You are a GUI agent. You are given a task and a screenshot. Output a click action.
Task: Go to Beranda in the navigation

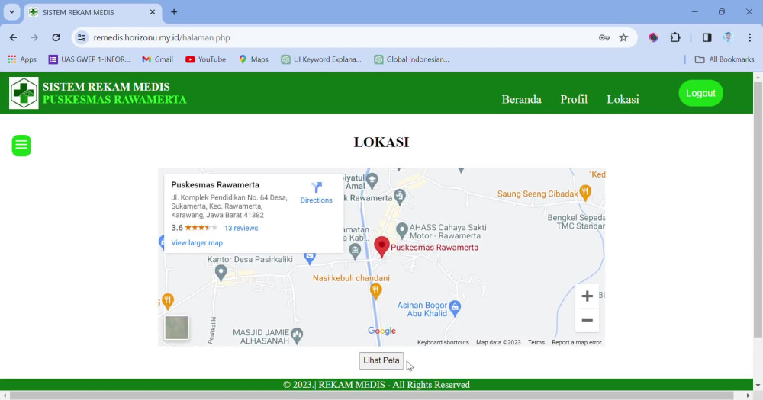point(521,99)
